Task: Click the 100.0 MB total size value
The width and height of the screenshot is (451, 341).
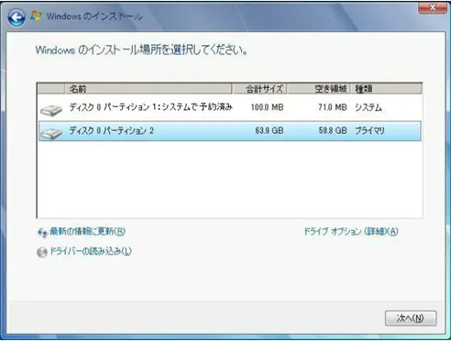Action: pos(267,107)
